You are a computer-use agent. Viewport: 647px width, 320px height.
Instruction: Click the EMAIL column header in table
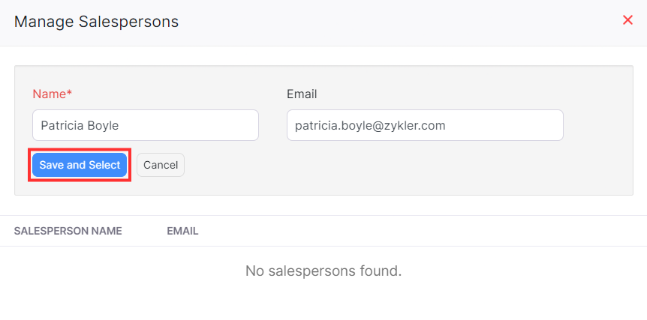(x=182, y=231)
